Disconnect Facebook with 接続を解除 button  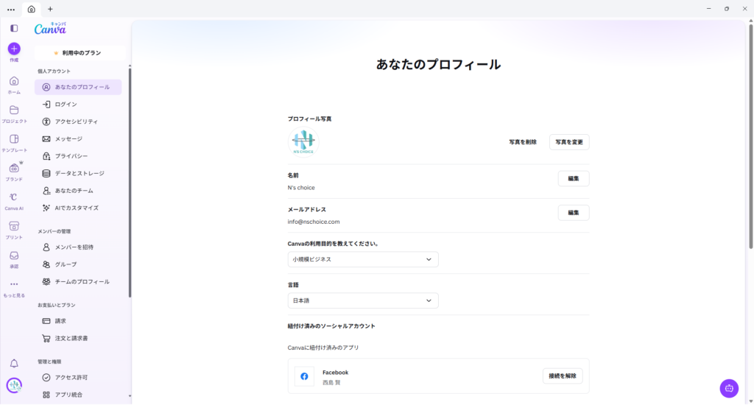tap(563, 376)
